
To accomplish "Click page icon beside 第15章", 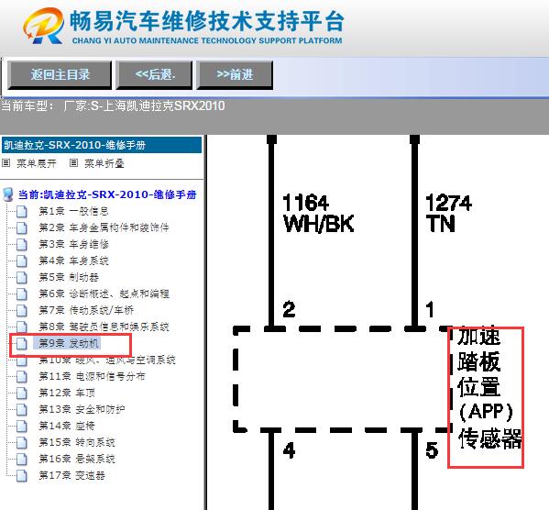I will (x=22, y=442).
